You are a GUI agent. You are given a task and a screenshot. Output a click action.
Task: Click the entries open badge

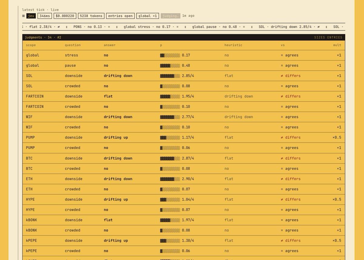[x=120, y=16]
